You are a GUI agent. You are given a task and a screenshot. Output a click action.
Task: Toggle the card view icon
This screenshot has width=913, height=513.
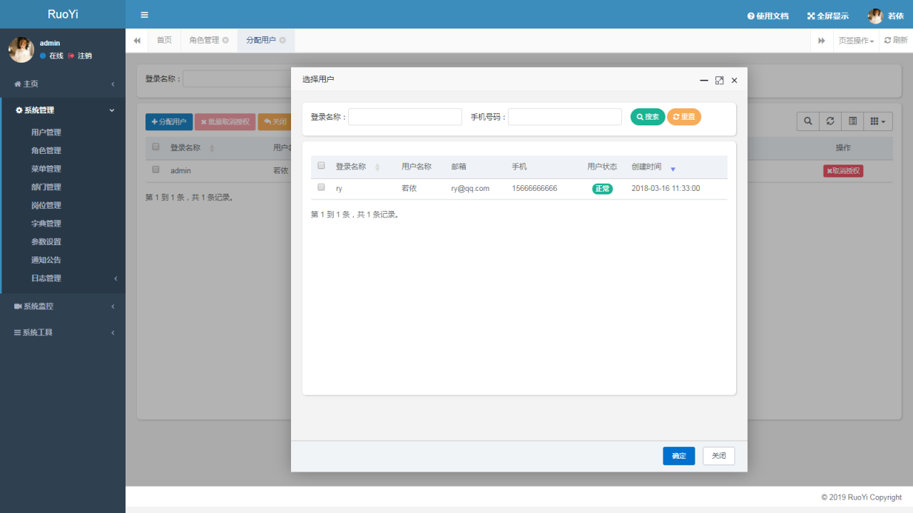pyautogui.click(x=852, y=121)
